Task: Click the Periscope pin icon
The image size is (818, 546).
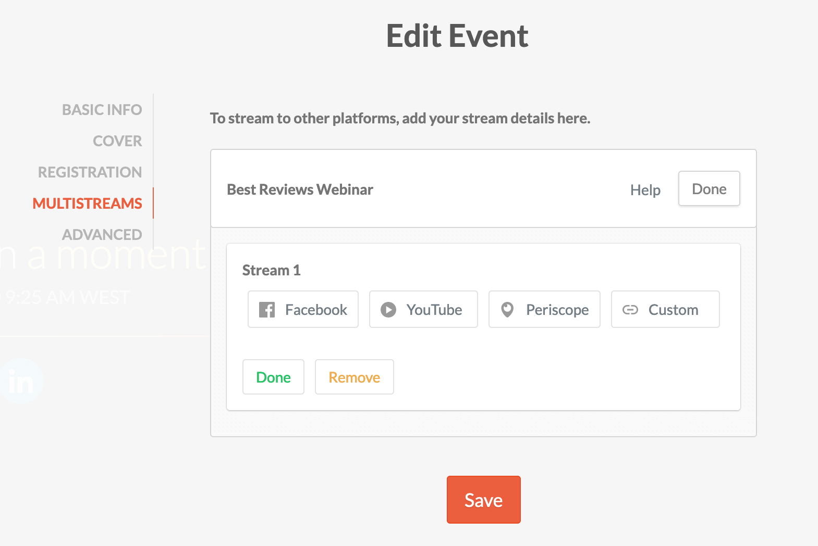Action: [507, 310]
